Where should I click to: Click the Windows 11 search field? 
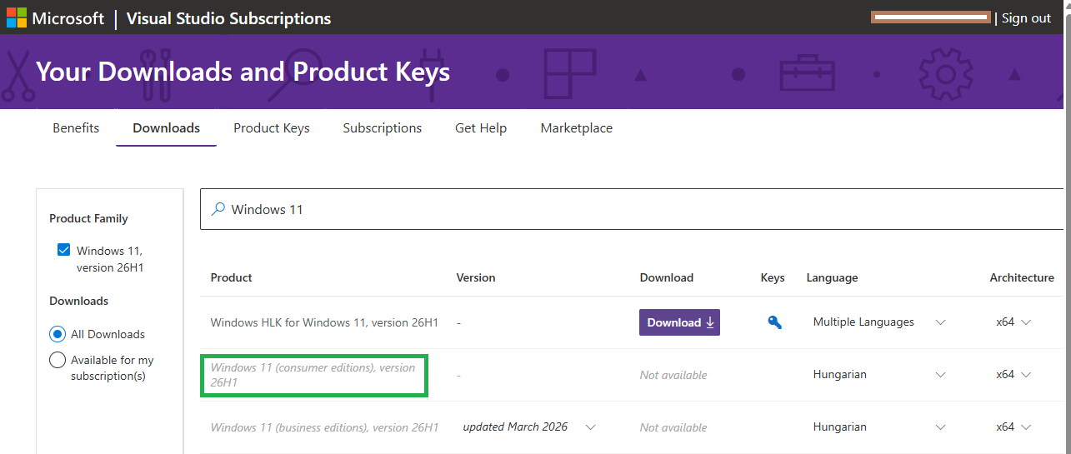coord(583,209)
